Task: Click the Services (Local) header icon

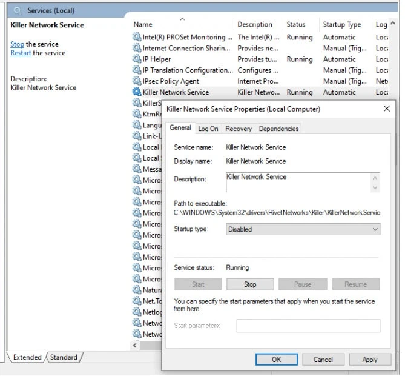Action: point(18,10)
